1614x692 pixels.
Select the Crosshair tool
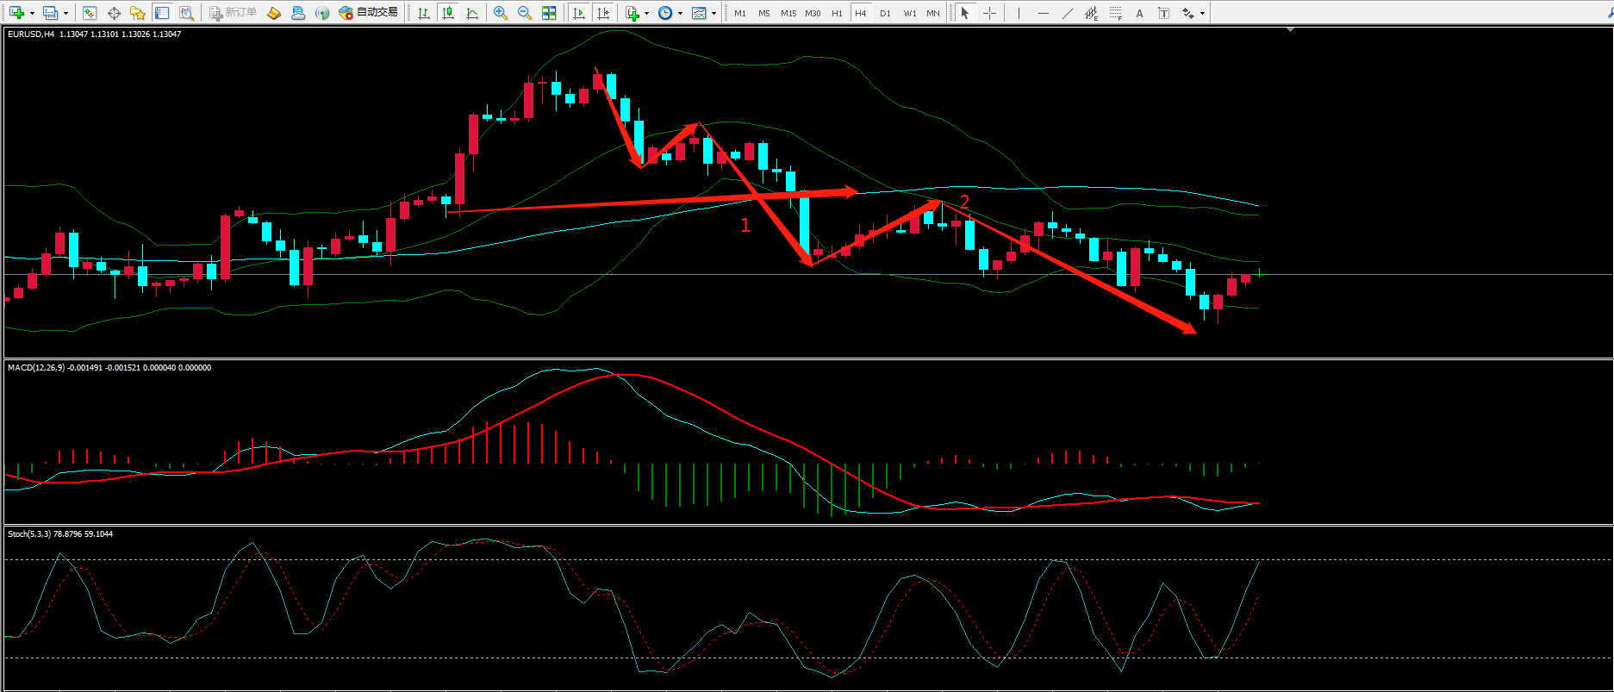(989, 13)
